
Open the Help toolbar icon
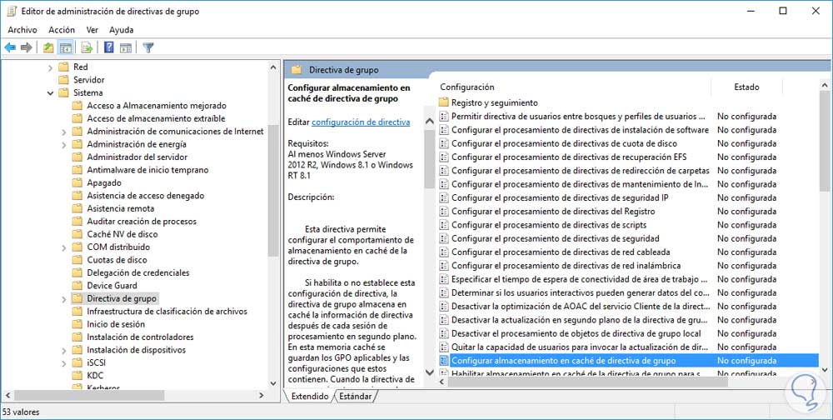tap(109, 47)
